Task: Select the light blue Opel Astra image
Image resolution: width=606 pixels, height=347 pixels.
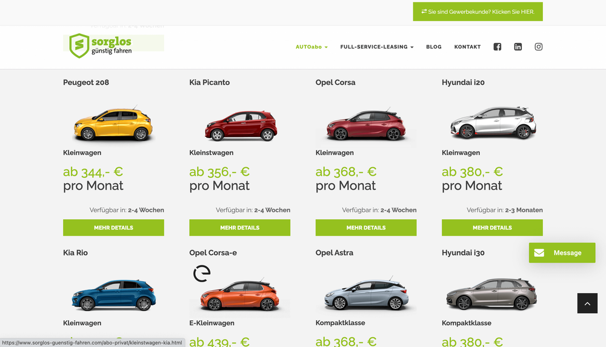Action: 366,294
